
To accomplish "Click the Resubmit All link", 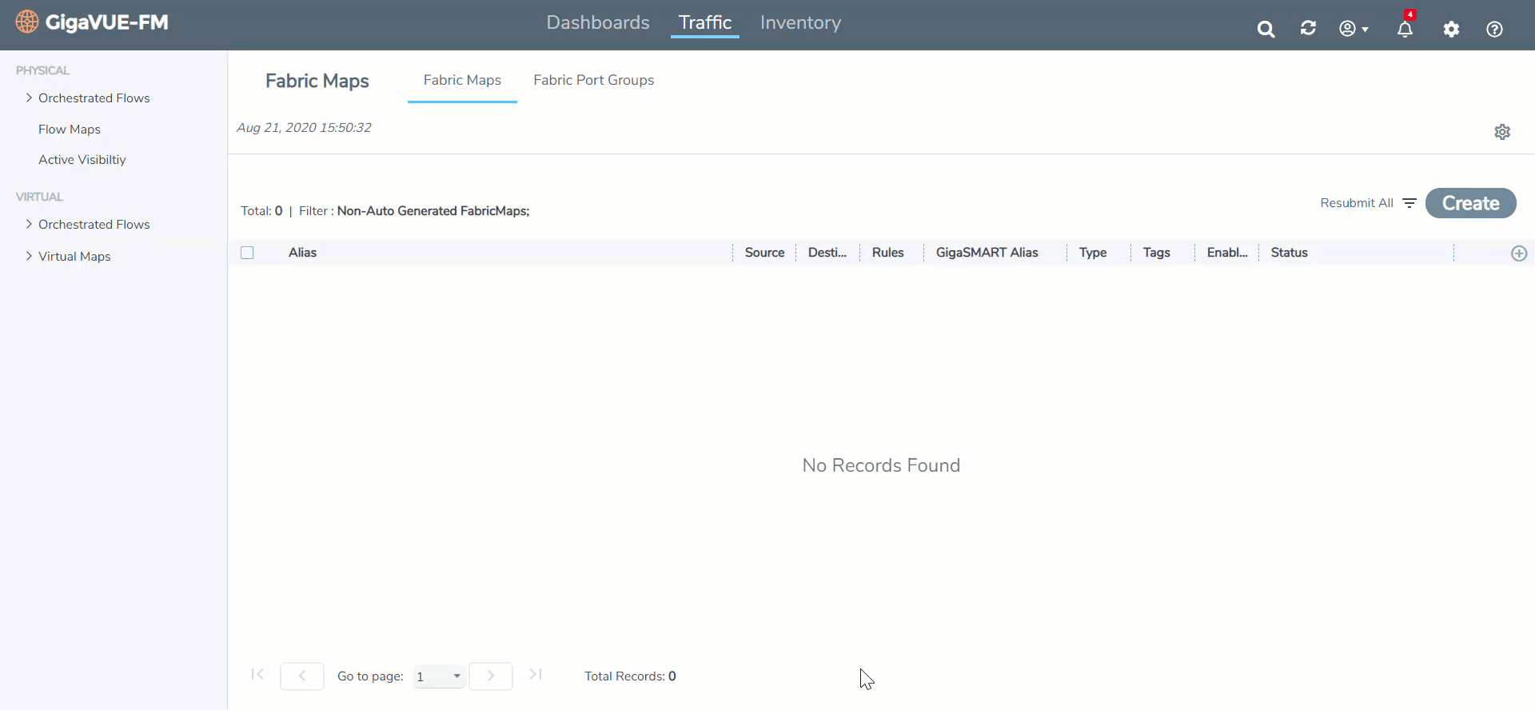I will pos(1356,203).
